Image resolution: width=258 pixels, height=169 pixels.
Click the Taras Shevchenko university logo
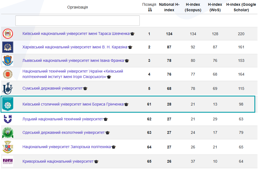[x=8, y=34]
